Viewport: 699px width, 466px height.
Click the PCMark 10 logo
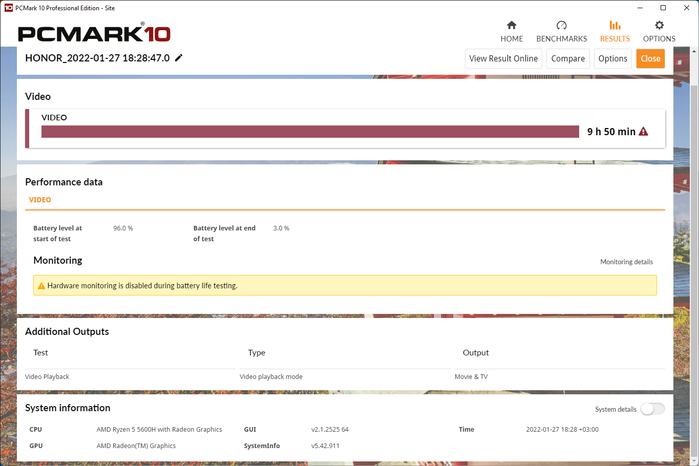(x=94, y=33)
